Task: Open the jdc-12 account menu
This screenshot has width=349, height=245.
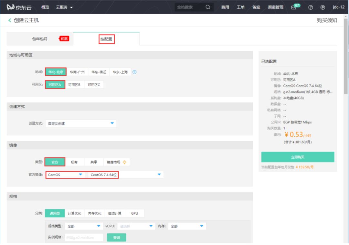Action: [339, 7]
